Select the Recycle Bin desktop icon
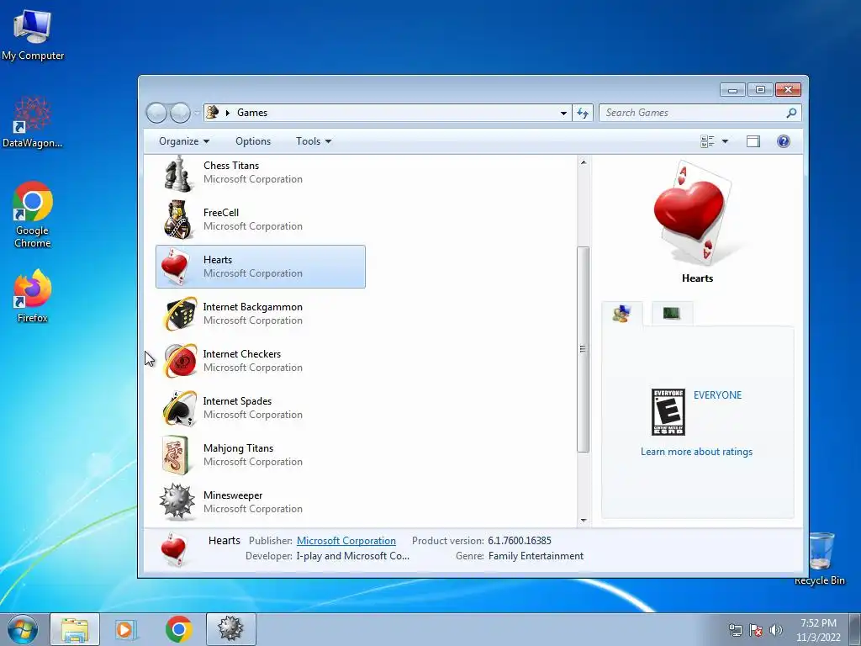861x646 pixels. point(821,559)
